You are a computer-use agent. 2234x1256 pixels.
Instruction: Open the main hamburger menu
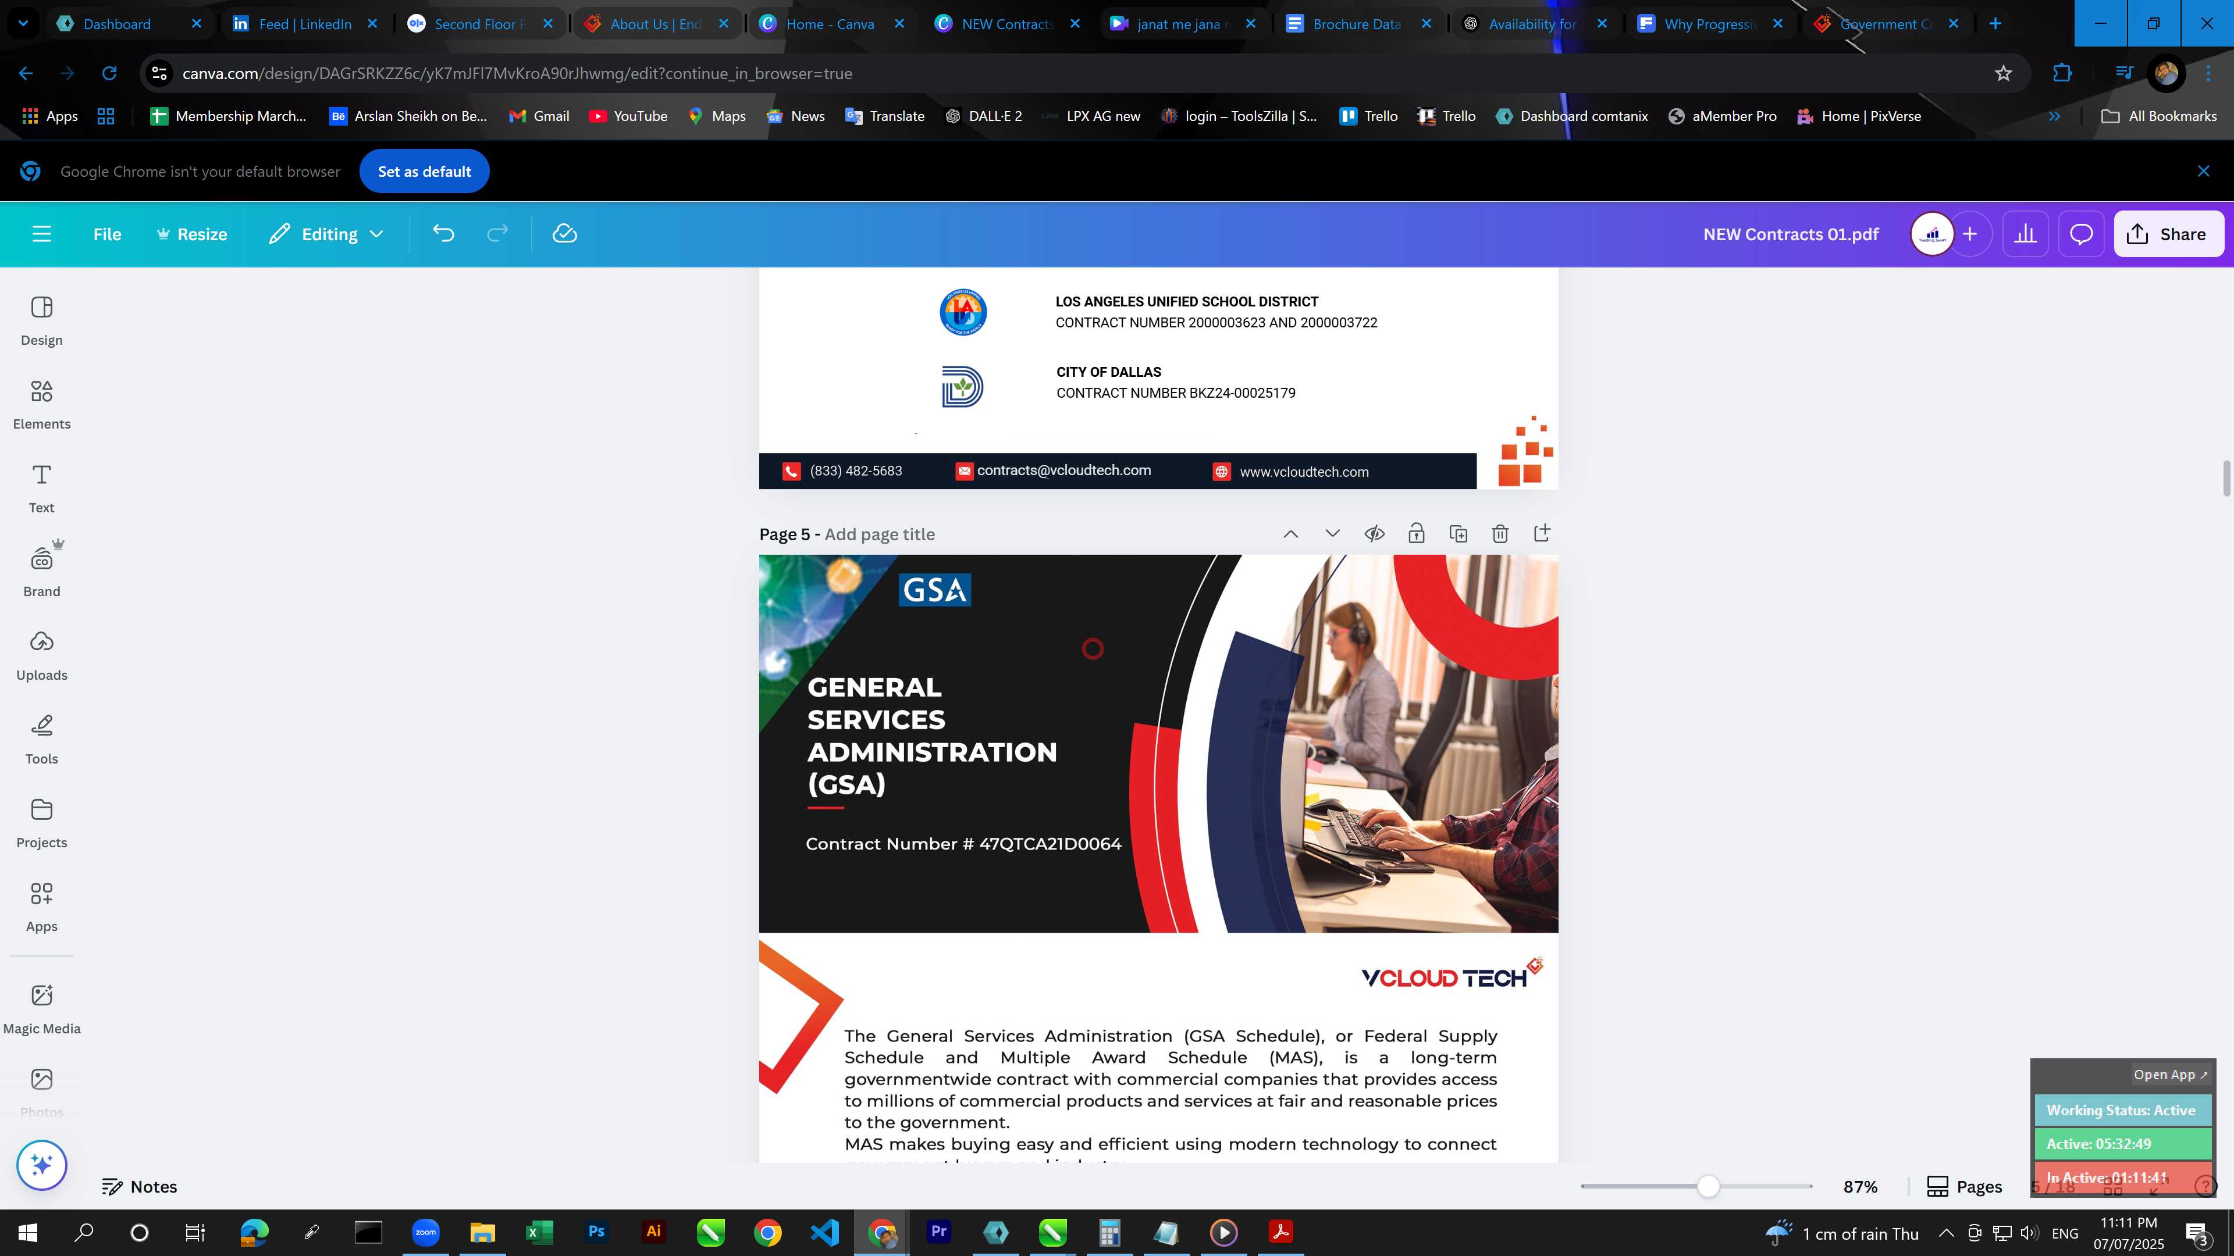42,234
